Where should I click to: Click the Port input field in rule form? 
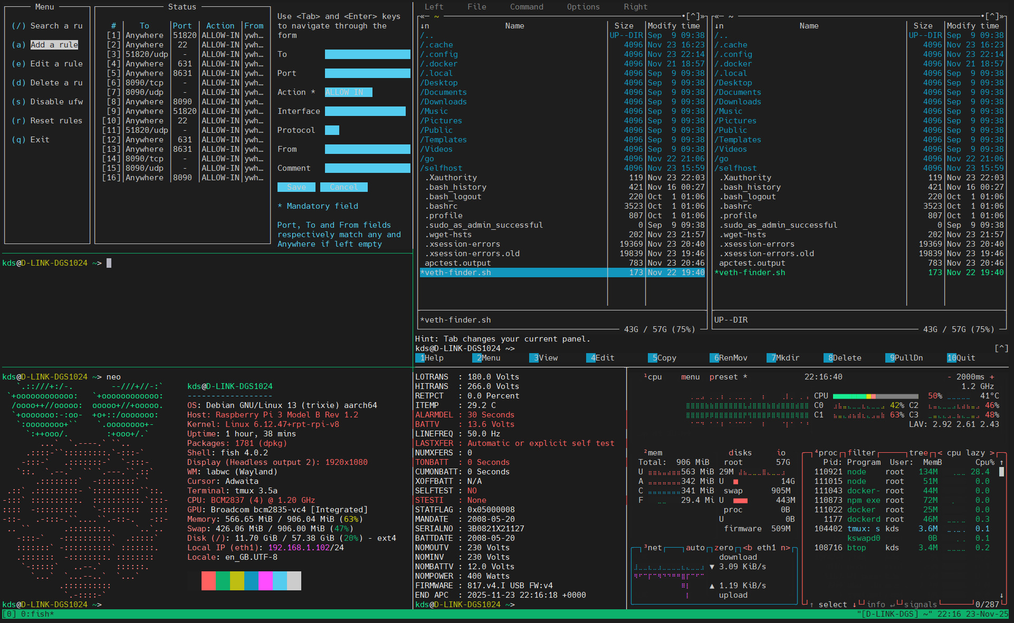(367, 73)
